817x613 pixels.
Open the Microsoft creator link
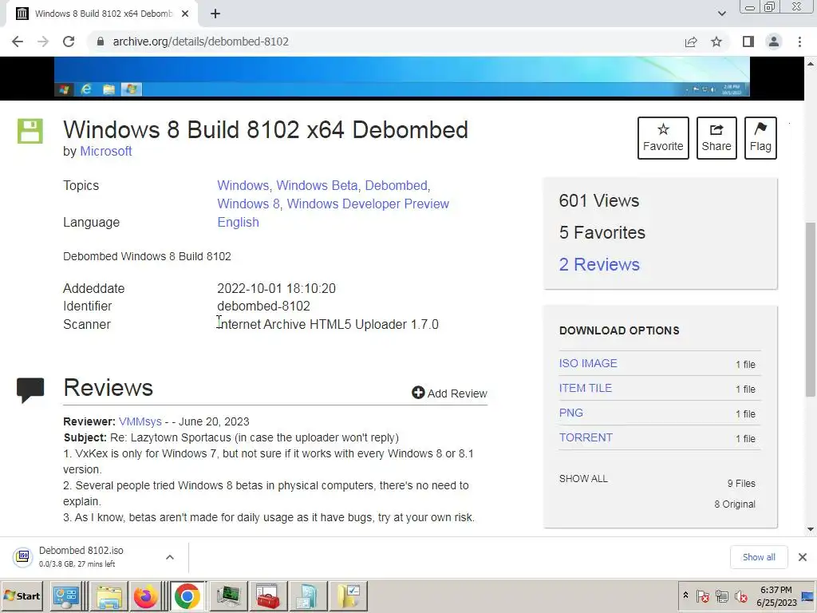click(106, 151)
